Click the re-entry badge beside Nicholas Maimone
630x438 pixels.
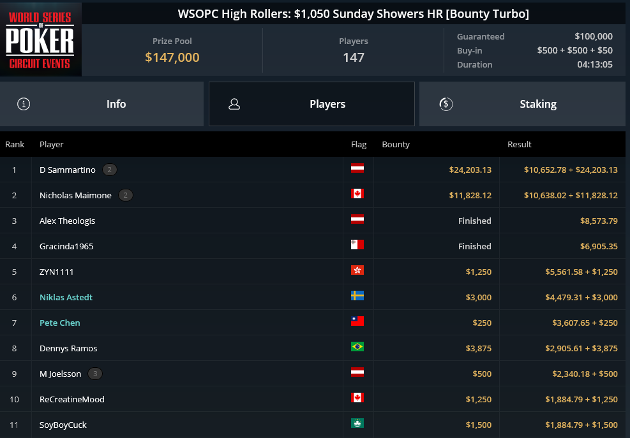[126, 196]
